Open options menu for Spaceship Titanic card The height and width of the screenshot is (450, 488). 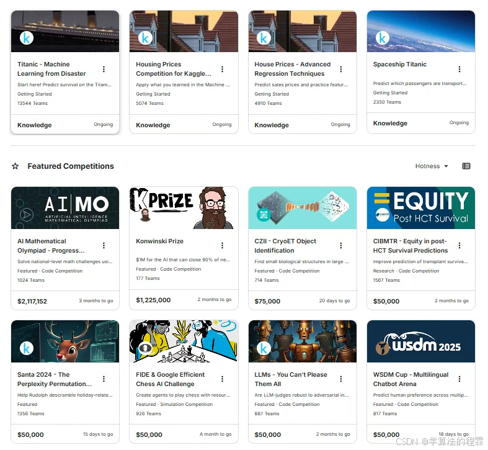459,69
